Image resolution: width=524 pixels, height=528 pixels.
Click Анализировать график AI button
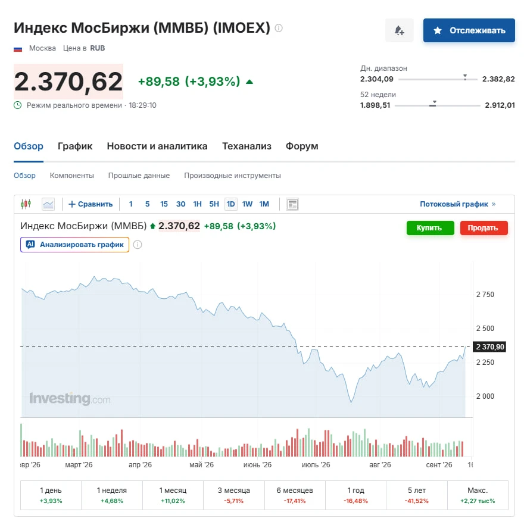click(x=74, y=245)
